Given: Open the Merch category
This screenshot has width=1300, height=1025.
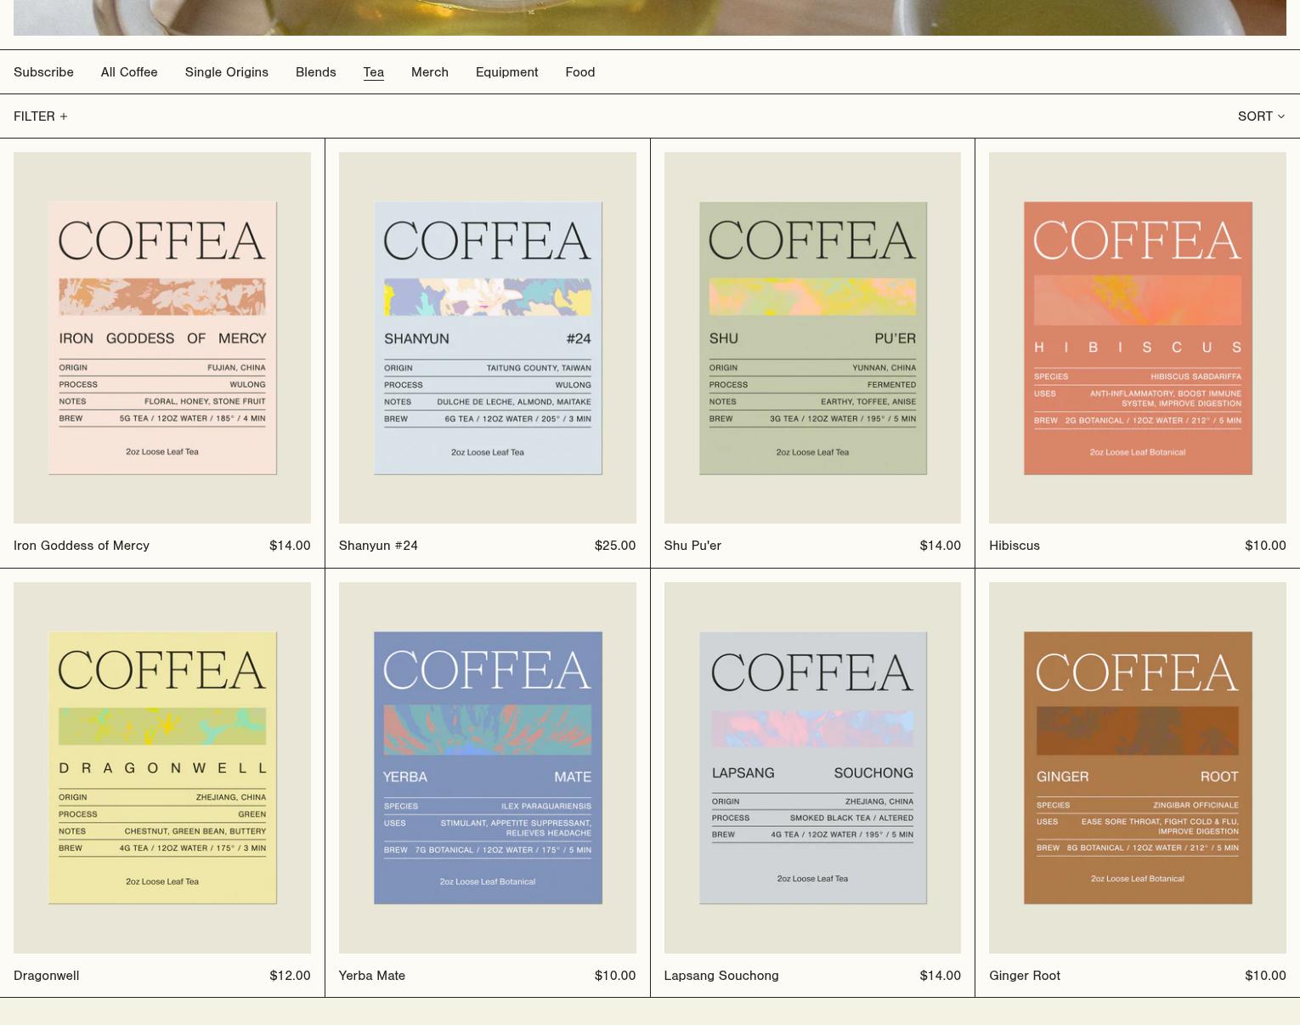Looking at the screenshot, I should (x=429, y=72).
